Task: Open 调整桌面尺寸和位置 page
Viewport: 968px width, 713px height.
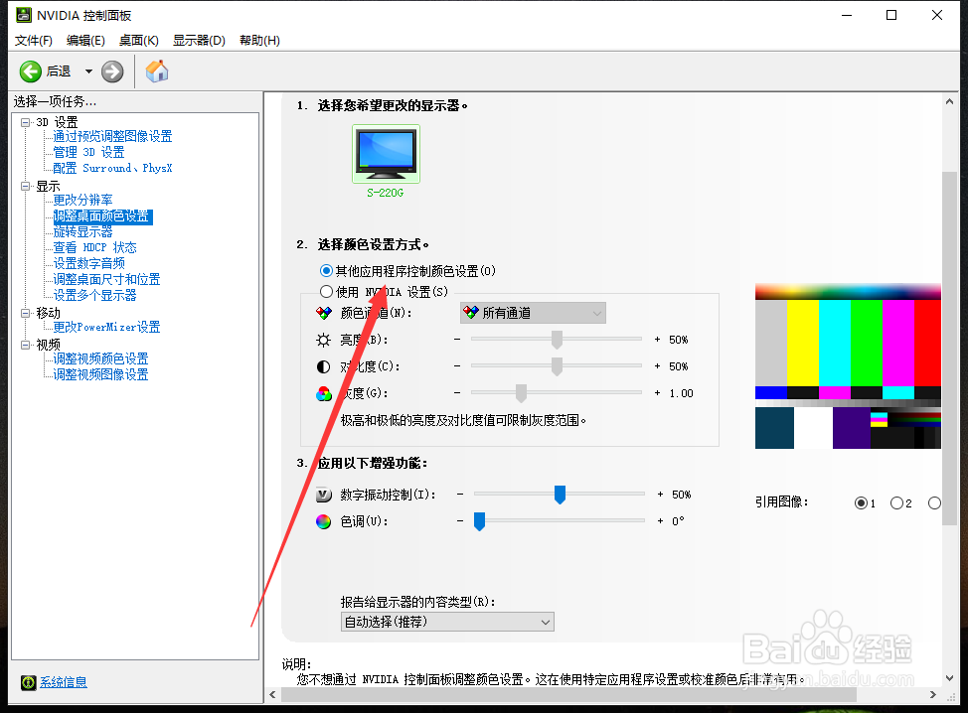Action: coord(106,279)
